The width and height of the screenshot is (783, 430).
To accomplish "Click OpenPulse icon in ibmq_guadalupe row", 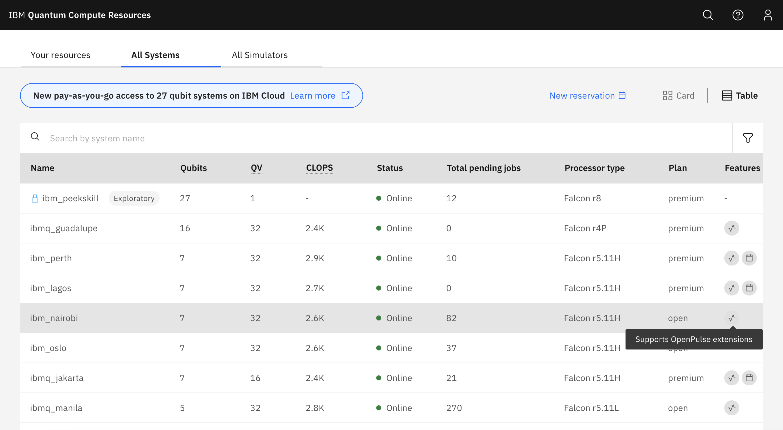I will (732, 228).
